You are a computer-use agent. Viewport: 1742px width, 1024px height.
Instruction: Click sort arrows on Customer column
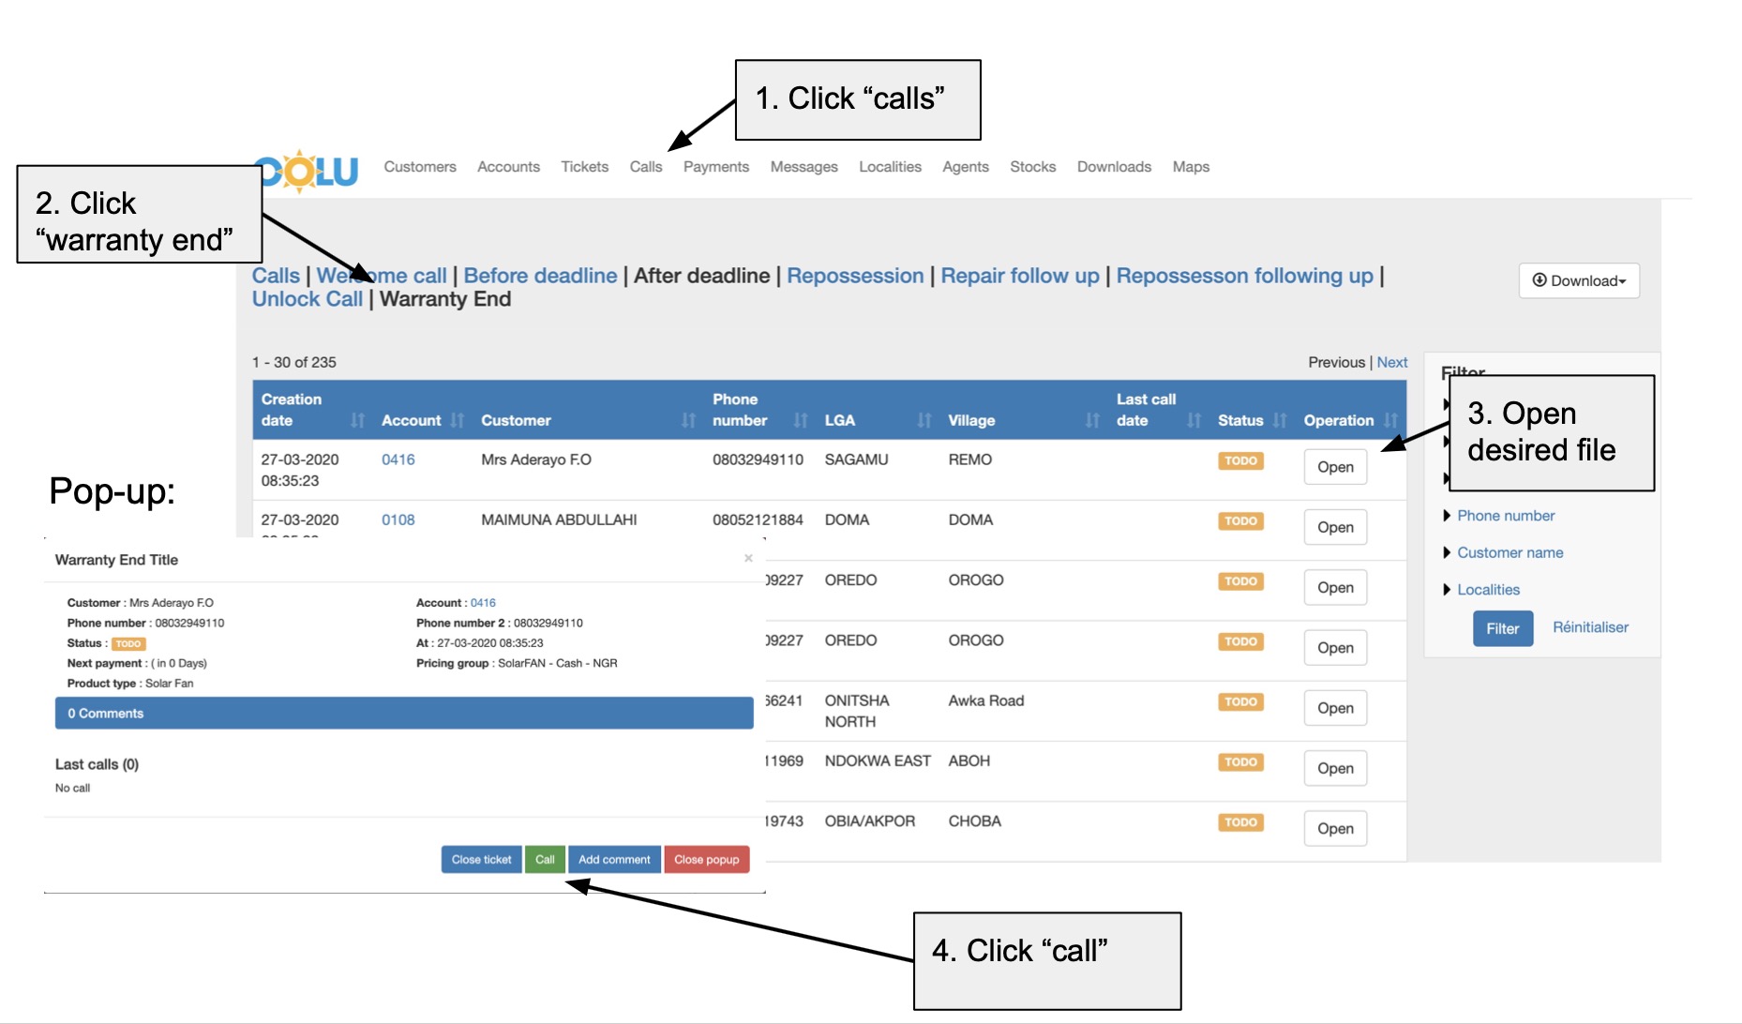[x=689, y=420]
